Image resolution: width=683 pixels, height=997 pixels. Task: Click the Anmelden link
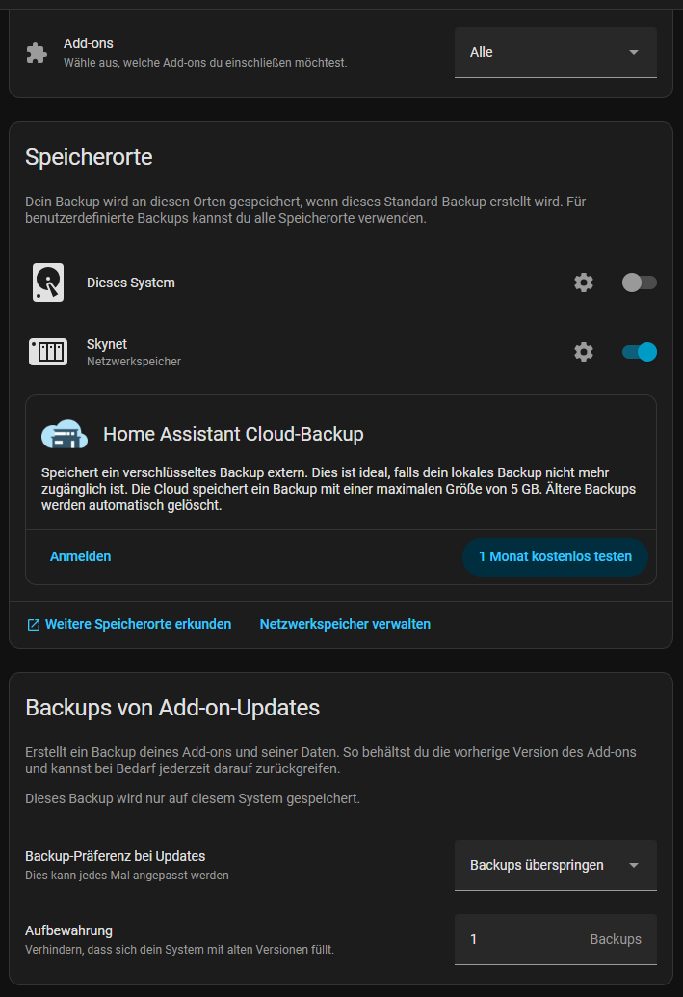(80, 556)
